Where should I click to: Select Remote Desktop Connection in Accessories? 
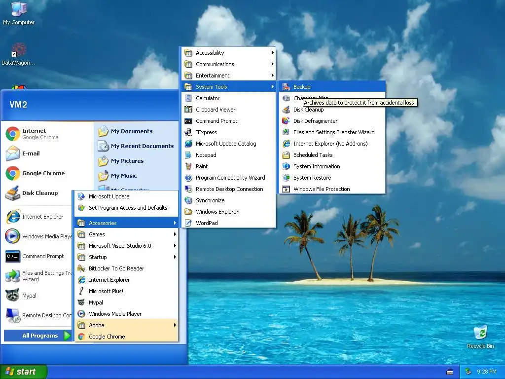[x=229, y=189]
